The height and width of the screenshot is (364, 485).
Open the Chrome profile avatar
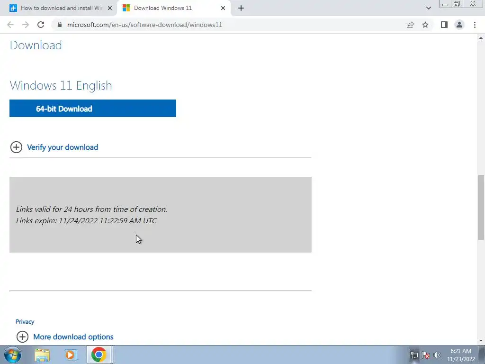459,25
